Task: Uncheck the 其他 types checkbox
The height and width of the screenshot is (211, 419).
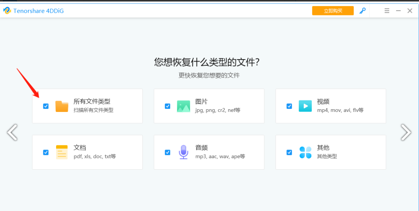Action: [x=289, y=152]
